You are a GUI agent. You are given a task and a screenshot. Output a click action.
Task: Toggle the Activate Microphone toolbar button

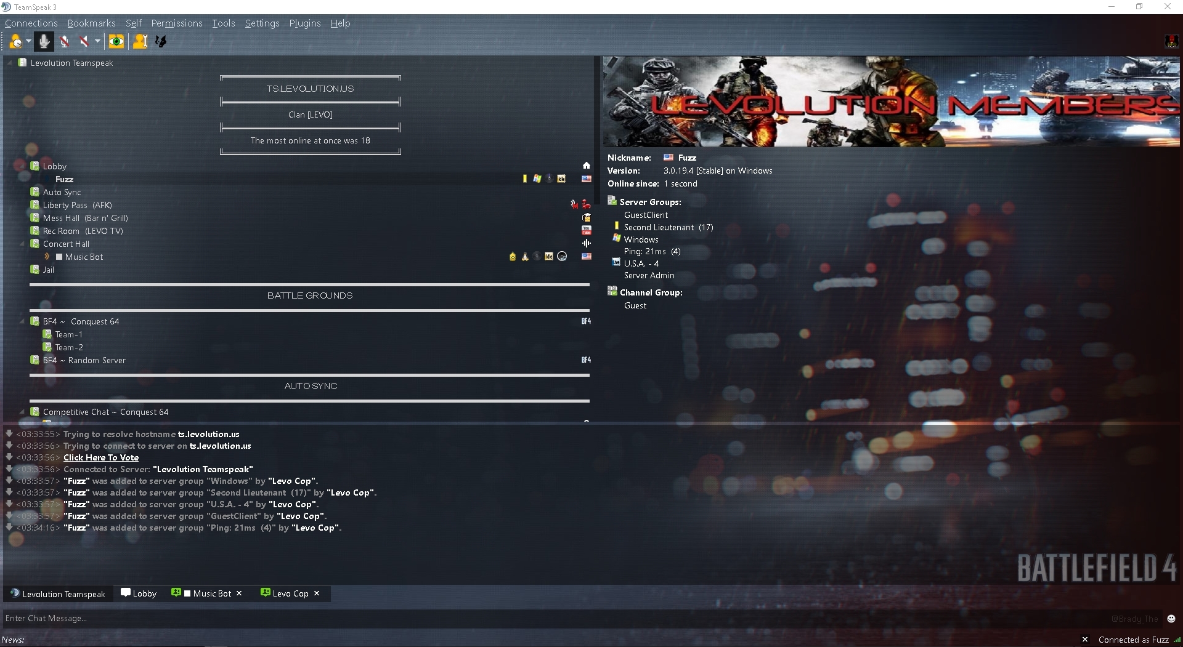coord(43,41)
